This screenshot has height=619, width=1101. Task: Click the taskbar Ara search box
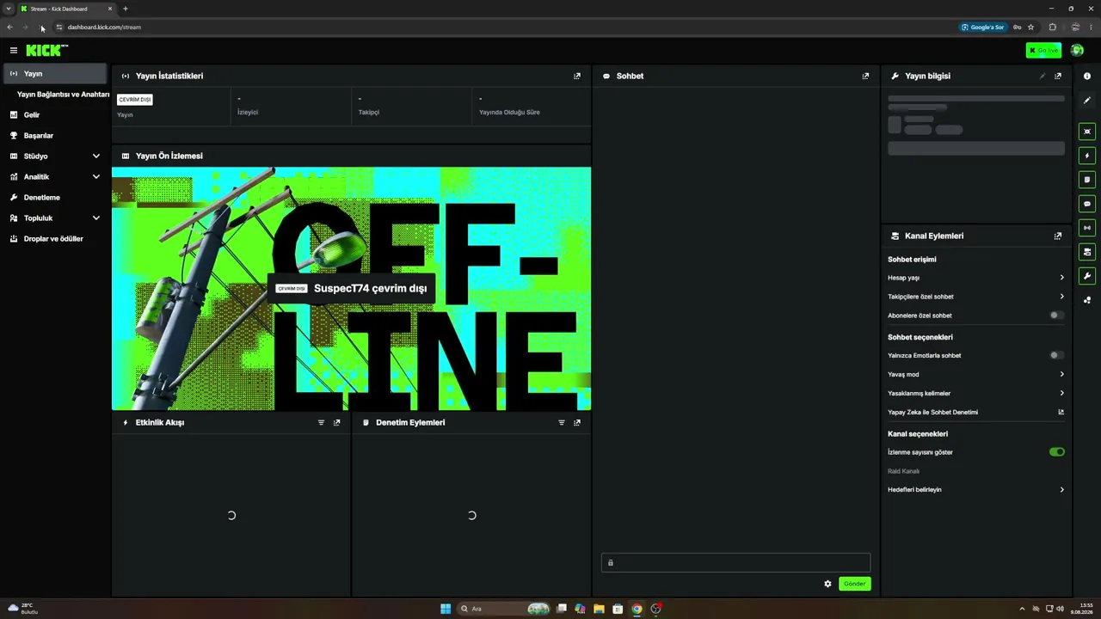coord(503,609)
